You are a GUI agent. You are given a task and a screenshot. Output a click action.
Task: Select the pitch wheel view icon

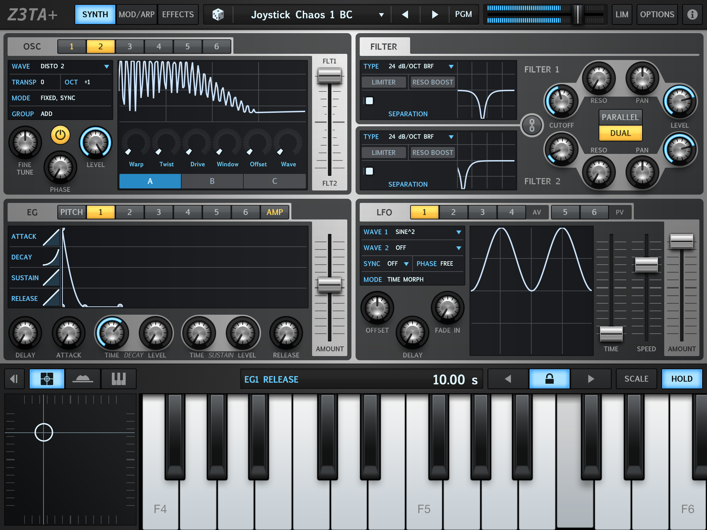(x=83, y=379)
